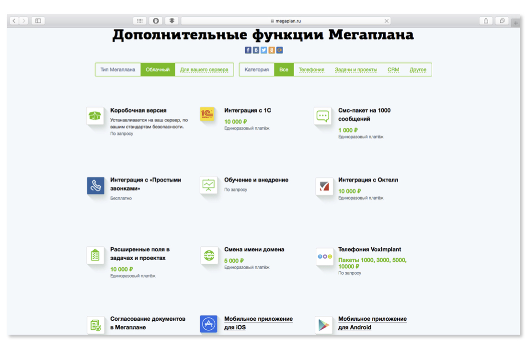Focus the megaplan.ru address bar
The width and height of the screenshot is (527, 350).
pyautogui.click(x=286, y=21)
